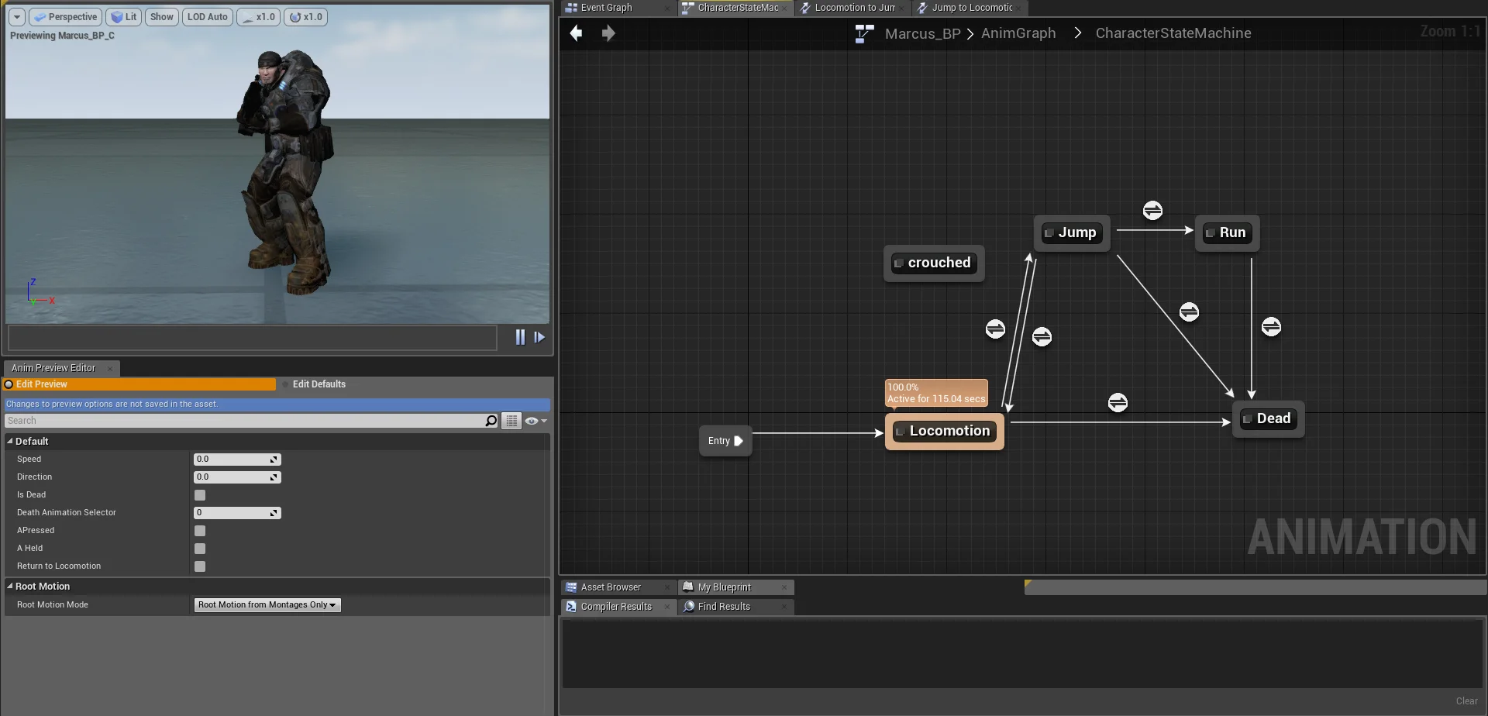Open the Lit view mode menu

123,17
